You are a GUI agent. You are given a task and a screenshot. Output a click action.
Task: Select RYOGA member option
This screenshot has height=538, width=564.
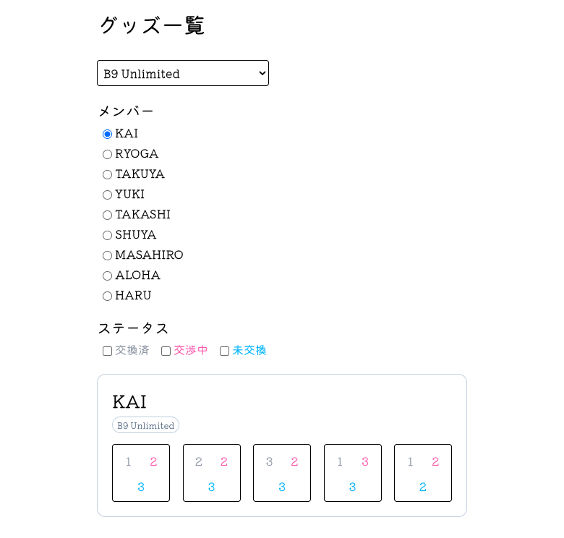[x=108, y=154]
